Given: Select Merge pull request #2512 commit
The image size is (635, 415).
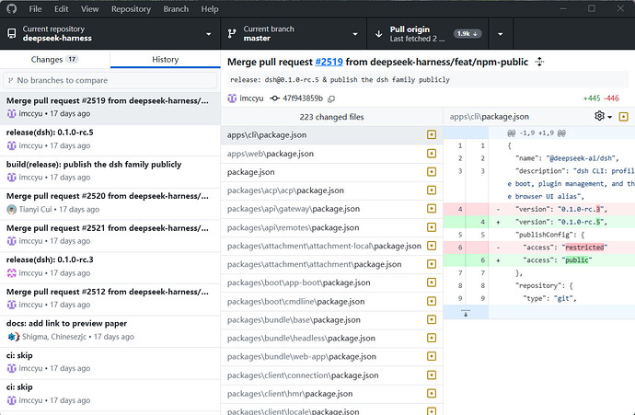Looking at the screenshot, I should tap(110, 298).
